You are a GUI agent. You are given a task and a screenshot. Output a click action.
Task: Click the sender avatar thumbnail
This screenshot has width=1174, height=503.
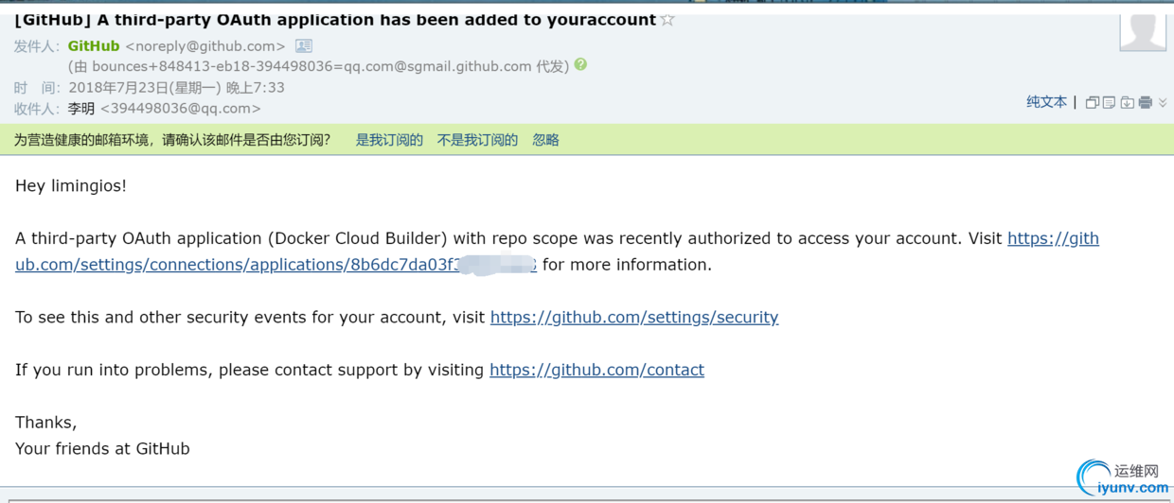[1143, 30]
